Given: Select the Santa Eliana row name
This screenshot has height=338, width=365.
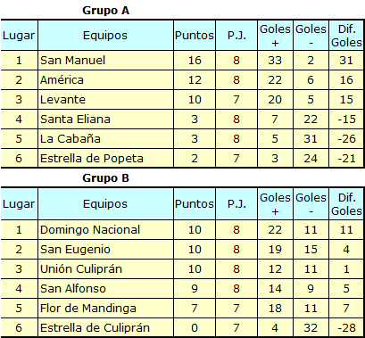Looking at the screenshot, I should 75,120.
